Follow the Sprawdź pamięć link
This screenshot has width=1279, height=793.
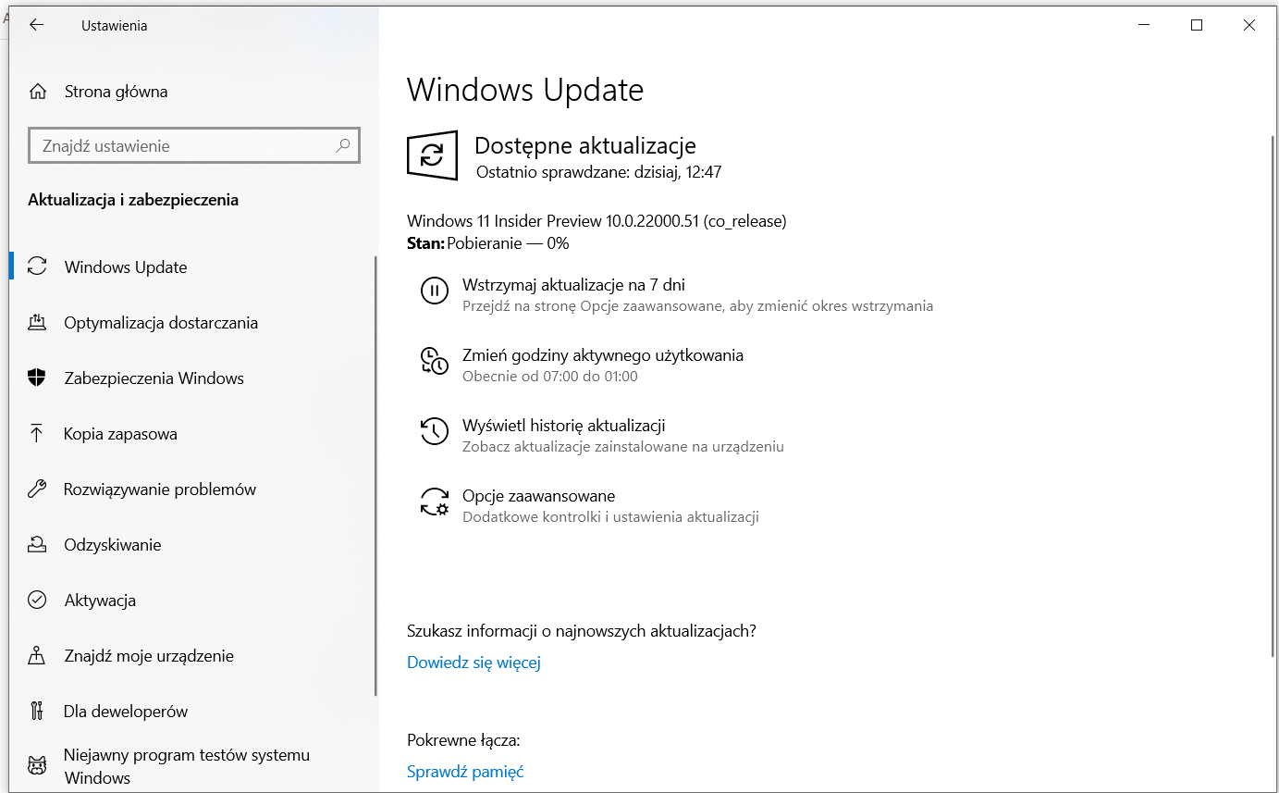465,772
